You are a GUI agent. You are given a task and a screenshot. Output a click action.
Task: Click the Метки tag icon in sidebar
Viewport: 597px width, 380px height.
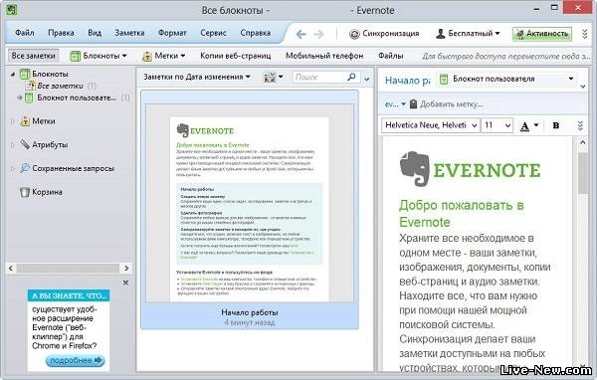(x=25, y=121)
